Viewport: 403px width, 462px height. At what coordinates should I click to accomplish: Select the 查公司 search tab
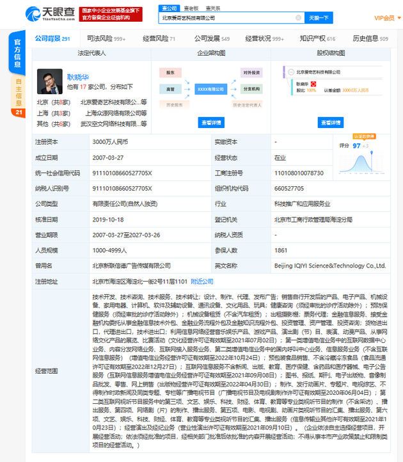[169, 8]
